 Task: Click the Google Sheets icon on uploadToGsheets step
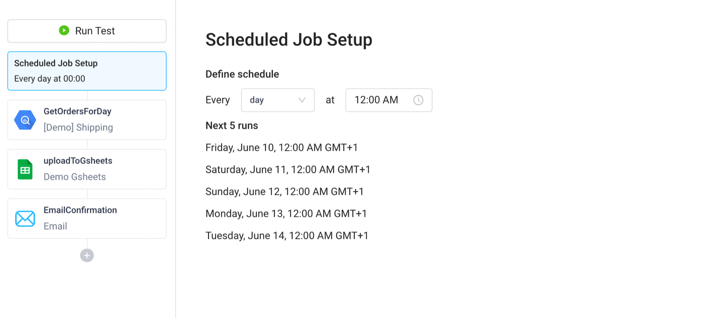[25, 169]
